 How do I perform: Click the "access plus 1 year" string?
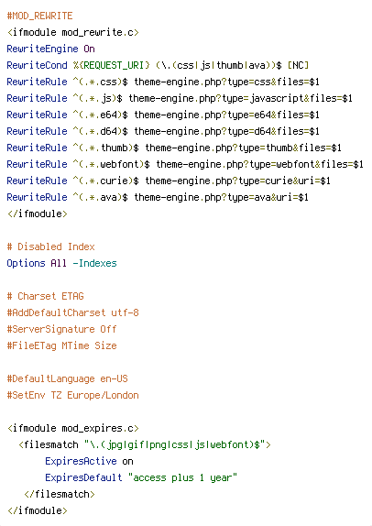coord(183,477)
